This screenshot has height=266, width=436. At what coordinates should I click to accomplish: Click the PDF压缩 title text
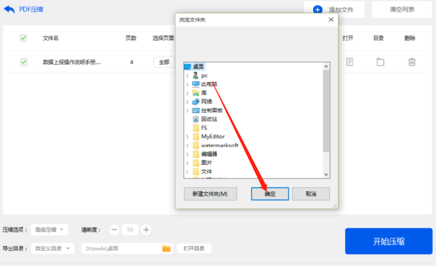pos(31,9)
